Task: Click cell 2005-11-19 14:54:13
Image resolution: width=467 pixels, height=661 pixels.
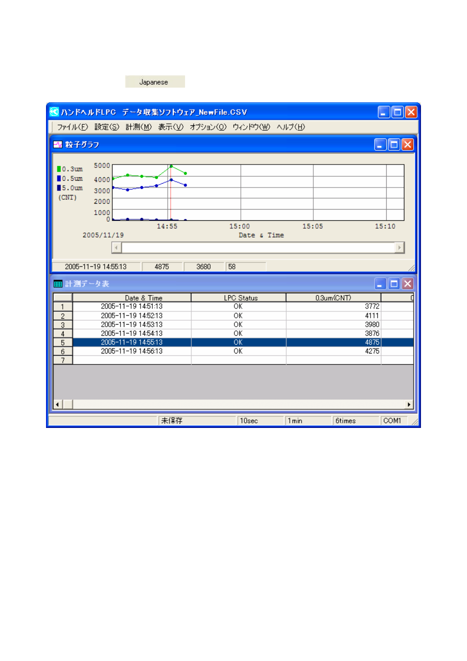Action: coord(132,333)
